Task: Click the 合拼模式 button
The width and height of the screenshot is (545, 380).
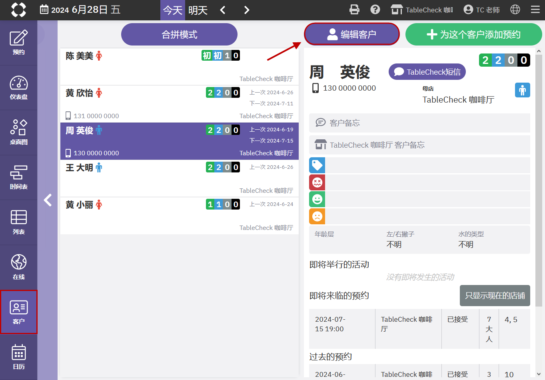Action: coord(179,34)
